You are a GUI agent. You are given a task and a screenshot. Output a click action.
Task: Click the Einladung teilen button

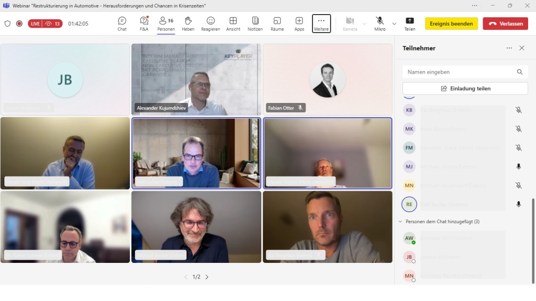(x=465, y=88)
